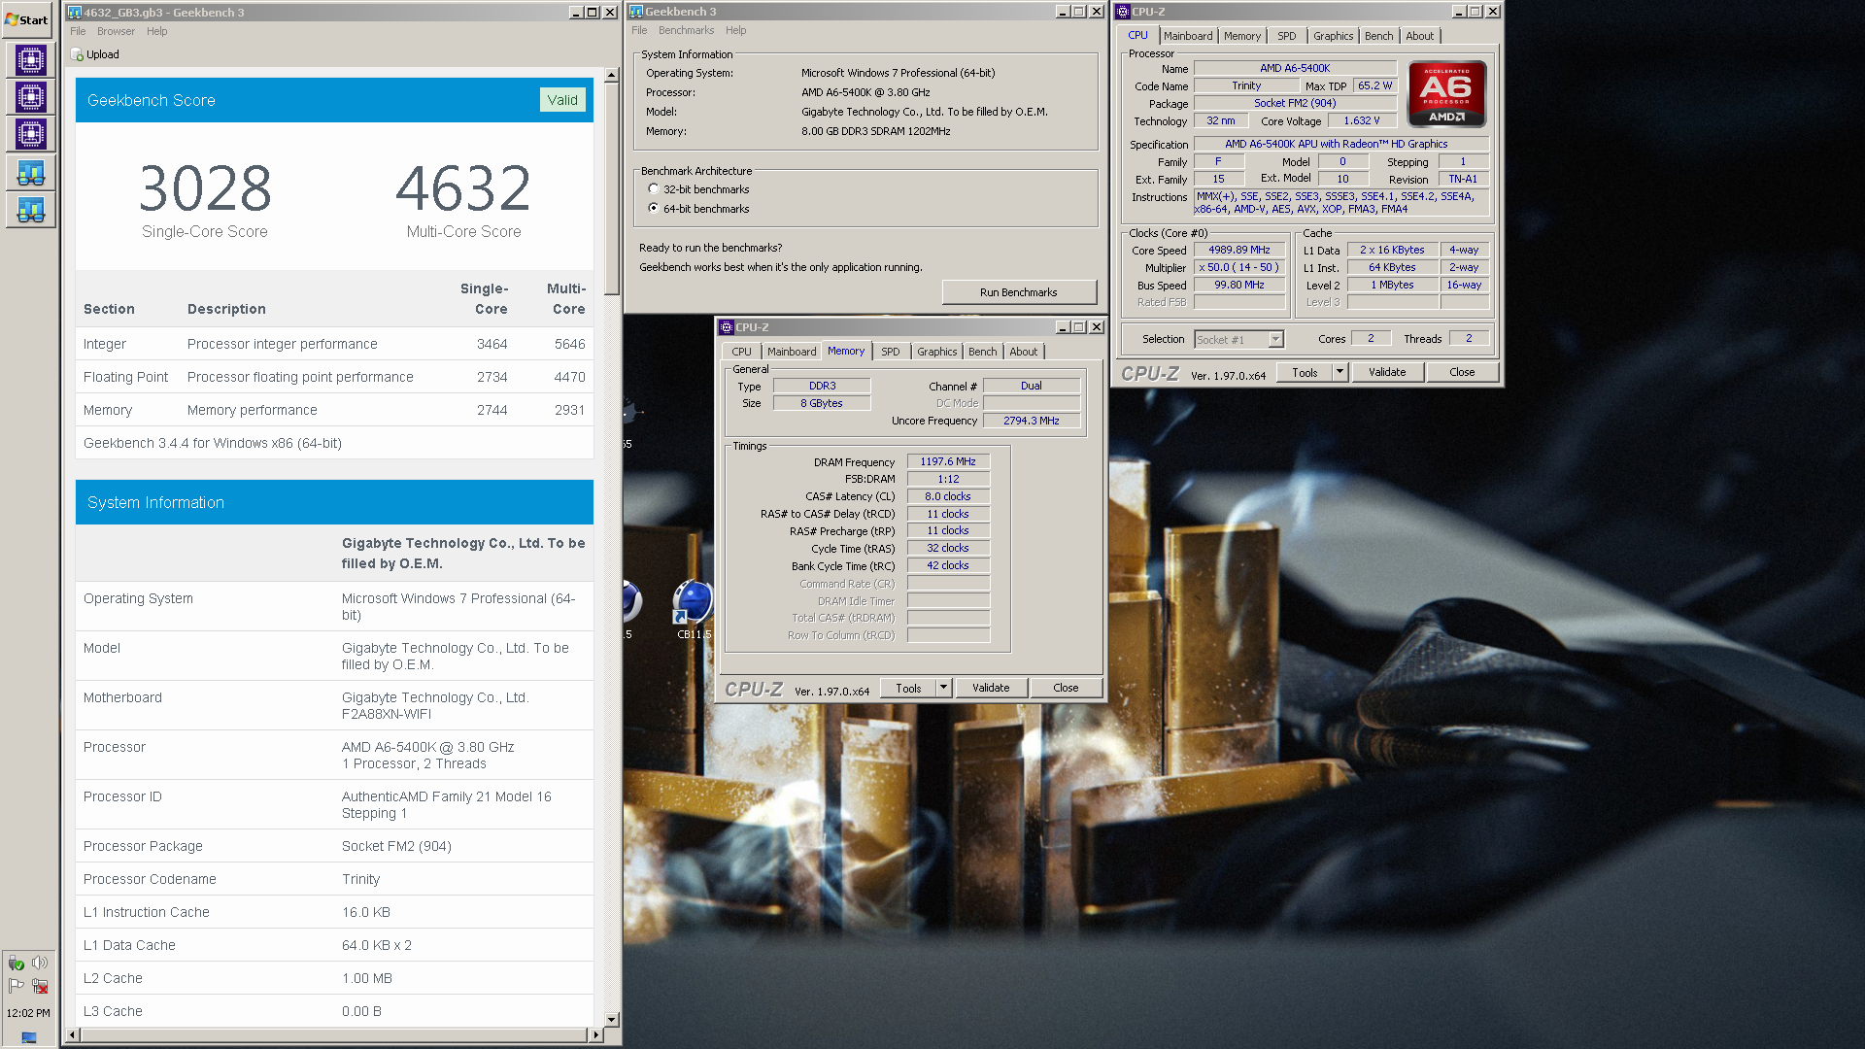Click the third CPU-Z taskbar button
Image resolution: width=1865 pixels, height=1049 pixels.
(x=30, y=134)
